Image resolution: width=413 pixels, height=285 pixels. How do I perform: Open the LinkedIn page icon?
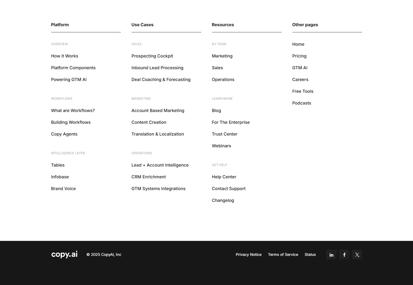point(331,255)
